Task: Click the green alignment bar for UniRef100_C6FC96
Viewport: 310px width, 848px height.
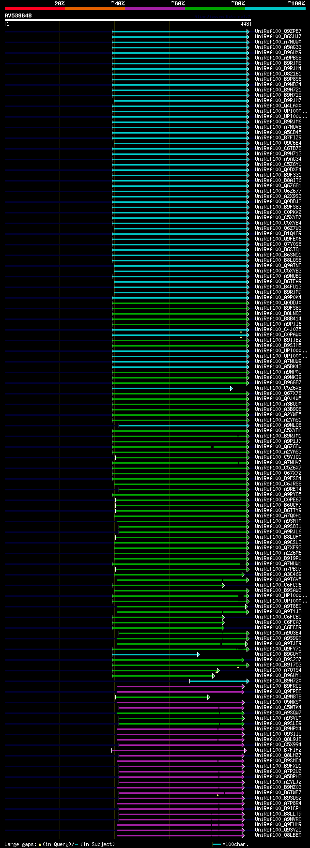Action: pos(169,585)
